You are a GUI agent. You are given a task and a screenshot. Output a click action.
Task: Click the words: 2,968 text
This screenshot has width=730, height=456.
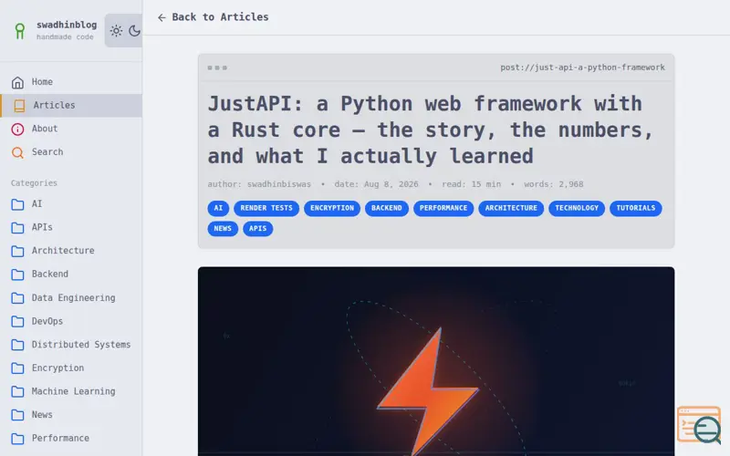click(554, 184)
